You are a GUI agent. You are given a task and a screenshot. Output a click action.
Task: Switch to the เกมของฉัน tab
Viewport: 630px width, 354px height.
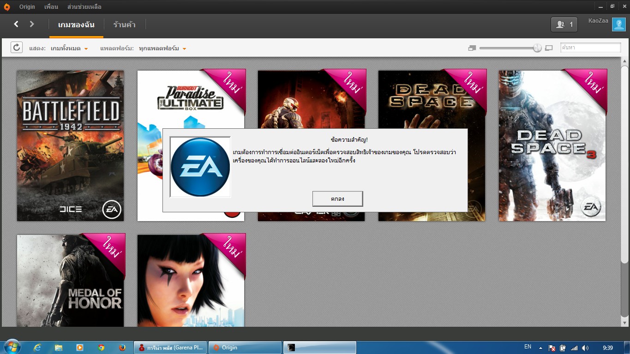(76, 24)
